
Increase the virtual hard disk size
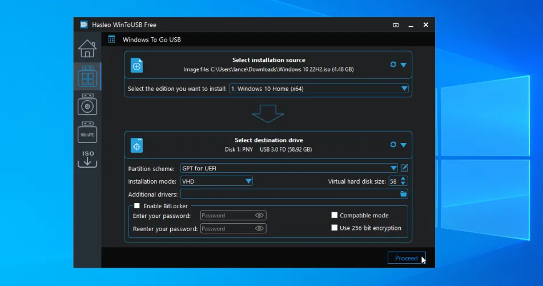coord(404,178)
